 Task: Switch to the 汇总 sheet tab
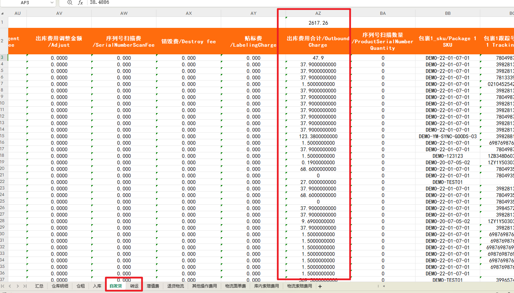coord(39,286)
